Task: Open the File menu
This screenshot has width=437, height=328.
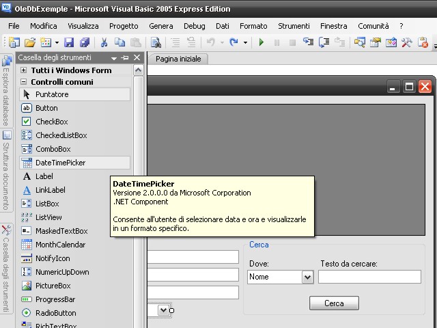Action: pos(14,26)
